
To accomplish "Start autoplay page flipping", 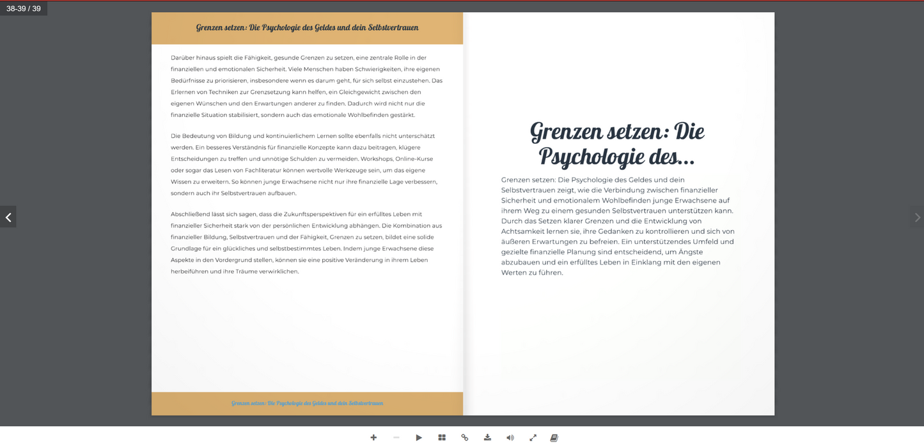I will point(419,437).
